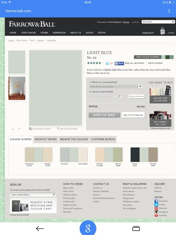This screenshot has height=235, width=176.
Task: Open the paint surface dropdown
Action: click(x=115, y=87)
